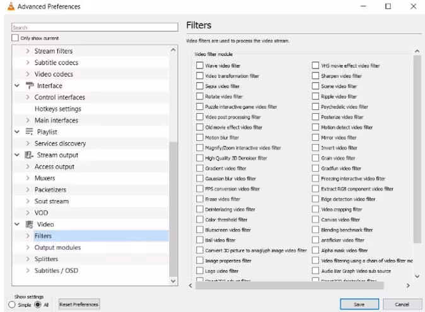Tick the Deinterlacing video filter checkbox
Viewport: 425px width, 312px height.
point(200,209)
